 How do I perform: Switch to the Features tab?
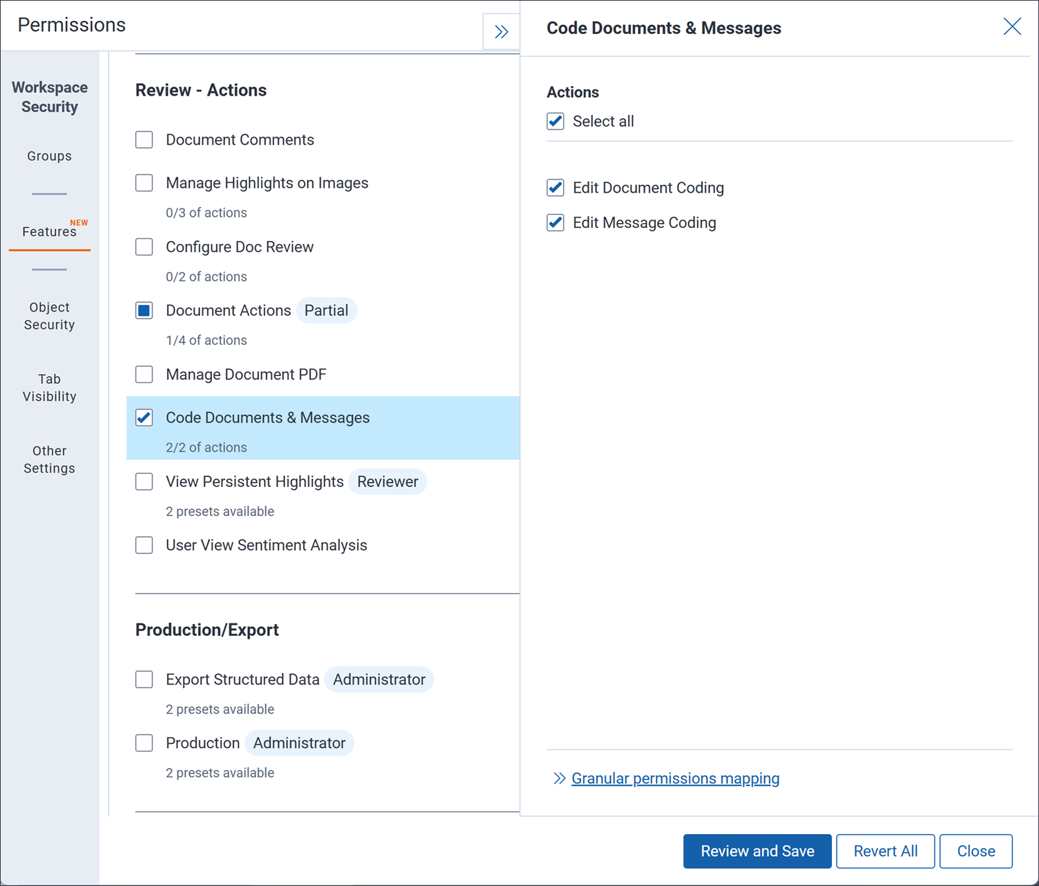49,231
